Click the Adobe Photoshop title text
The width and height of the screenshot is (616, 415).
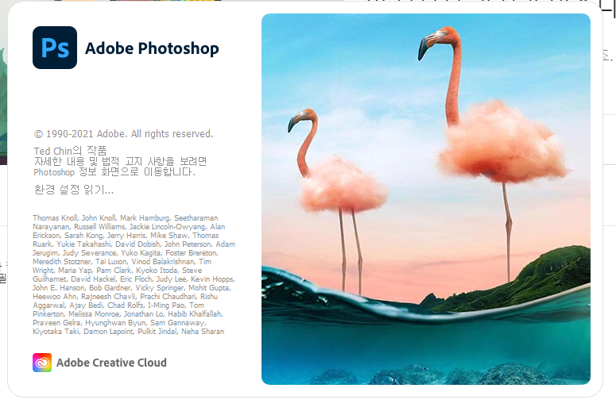[x=152, y=48]
